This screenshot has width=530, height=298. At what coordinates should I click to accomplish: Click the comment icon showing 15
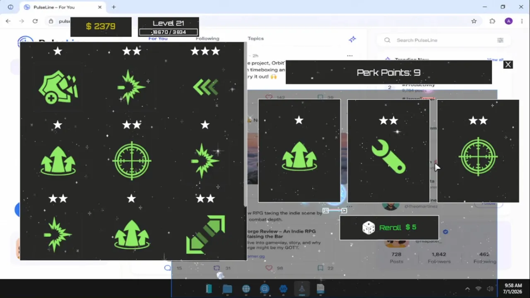[168, 268]
